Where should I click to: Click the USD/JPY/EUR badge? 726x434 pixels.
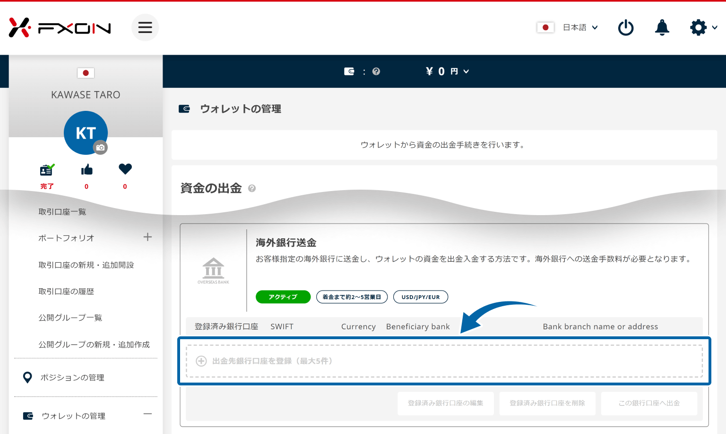coord(421,297)
